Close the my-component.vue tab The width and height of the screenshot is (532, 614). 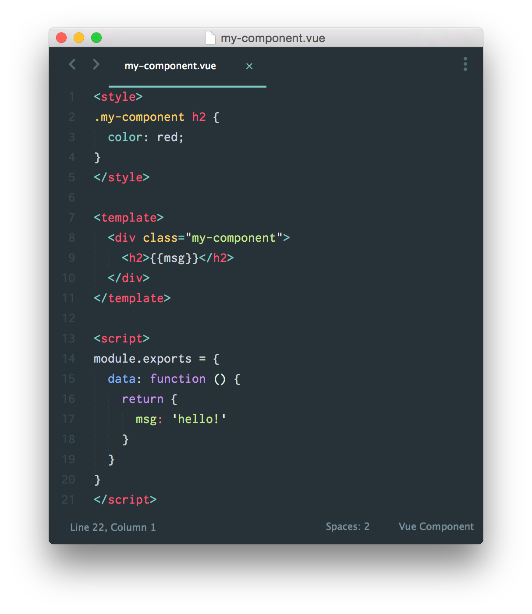pyautogui.click(x=249, y=66)
